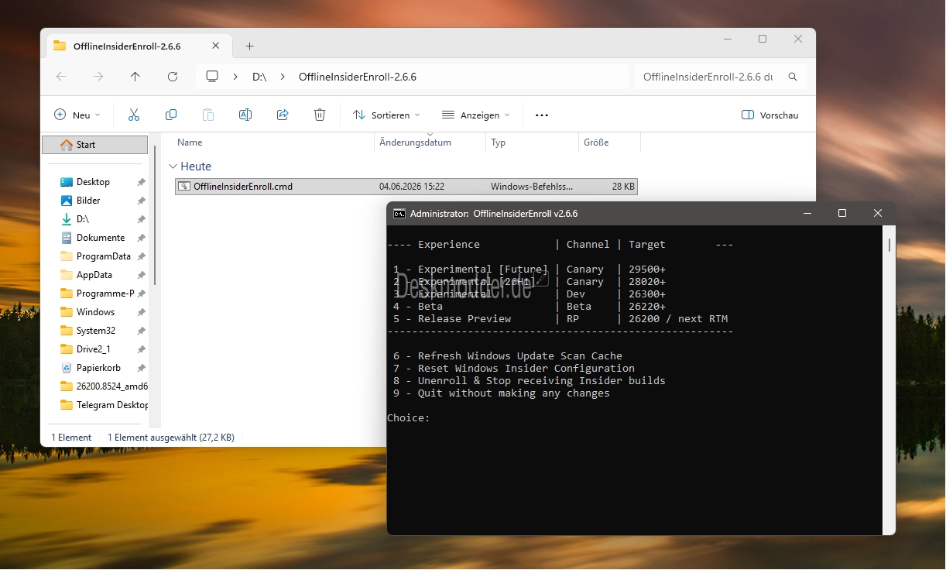Image resolution: width=946 pixels, height=570 pixels.
Task: Click the cmd icon in console title bar
Action: 399,213
